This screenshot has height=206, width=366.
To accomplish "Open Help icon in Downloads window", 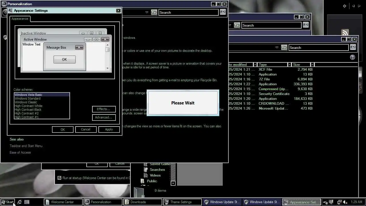I will click(352, 57).
